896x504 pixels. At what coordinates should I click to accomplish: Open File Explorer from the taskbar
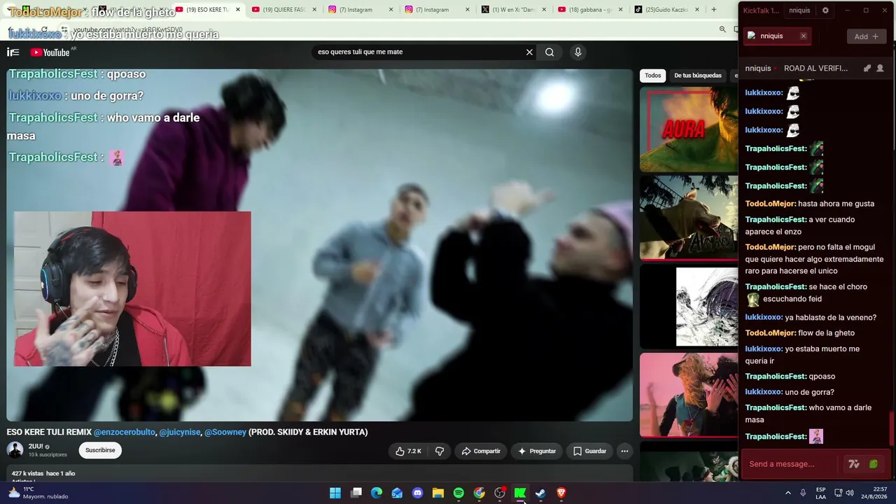pyautogui.click(x=438, y=493)
